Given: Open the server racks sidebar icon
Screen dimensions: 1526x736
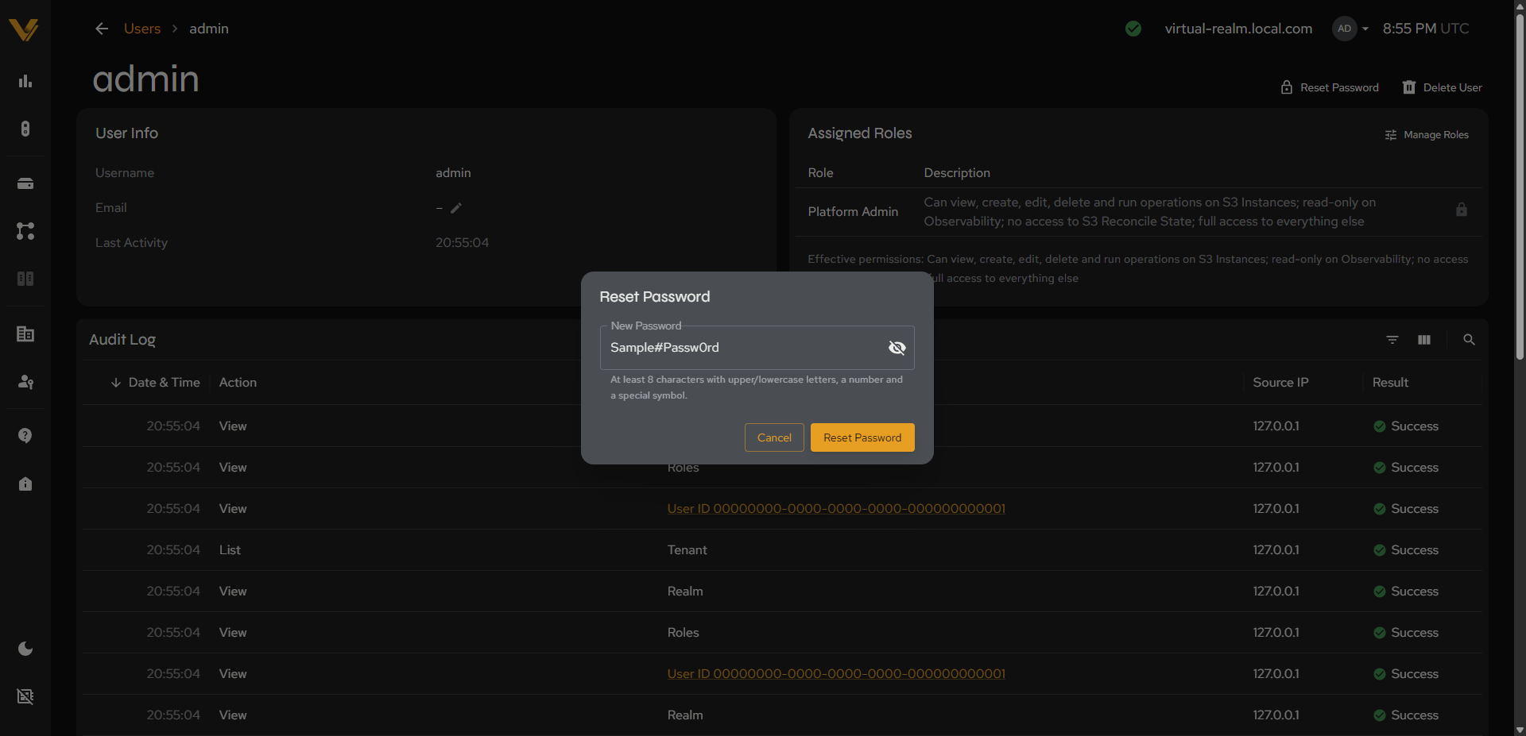Looking at the screenshot, I should point(25,279).
